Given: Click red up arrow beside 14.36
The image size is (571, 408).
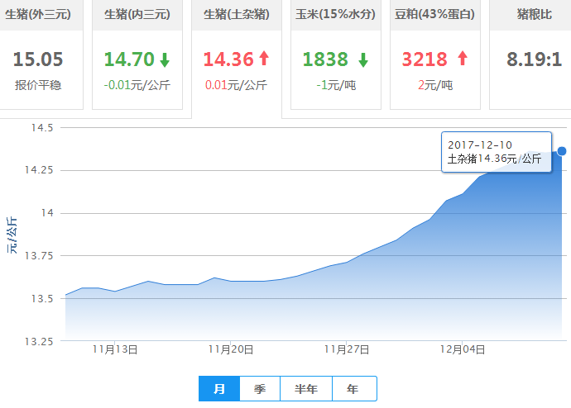Looking at the screenshot, I should point(264,59).
